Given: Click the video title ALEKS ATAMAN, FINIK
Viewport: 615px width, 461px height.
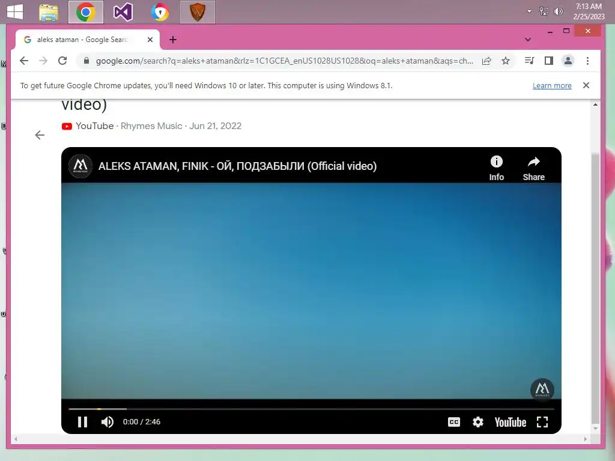Looking at the screenshot, I should click(x=237, y=166).
